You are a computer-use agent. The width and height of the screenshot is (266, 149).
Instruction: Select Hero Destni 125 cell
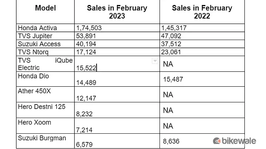pyautogui.click(x=45, y=110)
